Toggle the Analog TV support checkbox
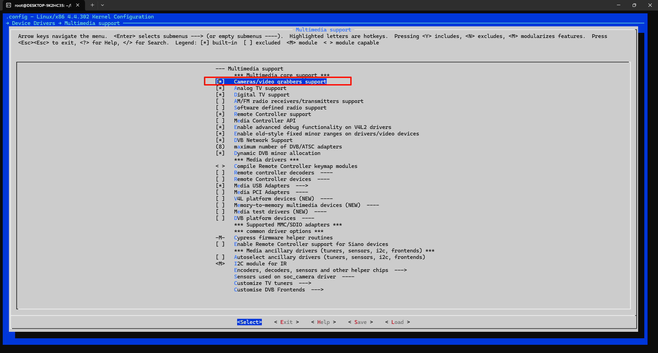This screenshot has height=353, width=658. [x=220, y=88]
